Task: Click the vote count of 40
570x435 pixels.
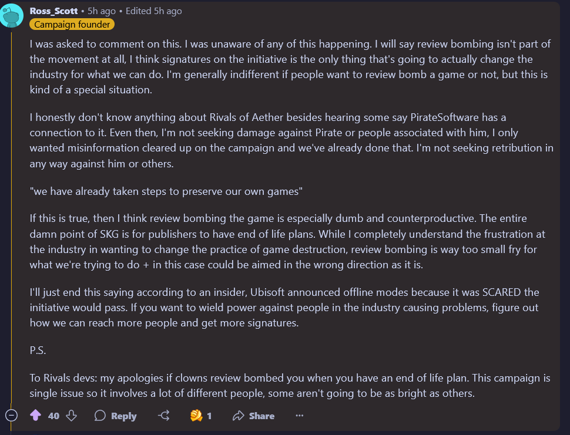Action: pos(53,416)
